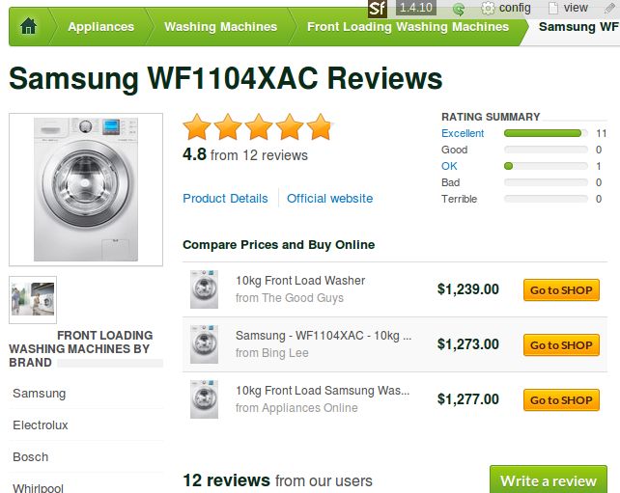
Task: Click the pencil icon in debug toolbar
Action: point(610,9)
